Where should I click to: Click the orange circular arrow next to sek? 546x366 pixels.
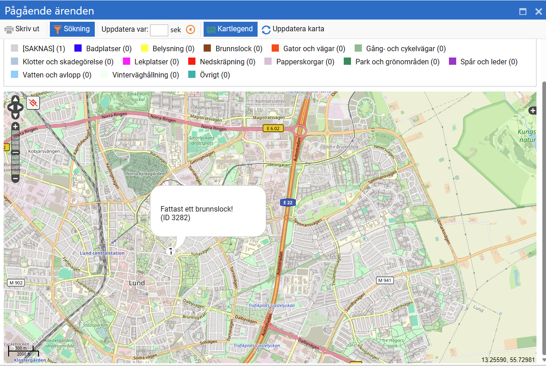[190, 29]
